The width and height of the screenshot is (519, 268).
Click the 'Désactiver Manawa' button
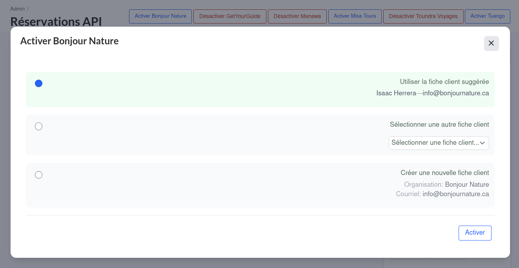297,16
